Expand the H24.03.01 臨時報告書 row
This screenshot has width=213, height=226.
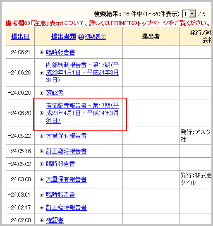tap(41, 195)
